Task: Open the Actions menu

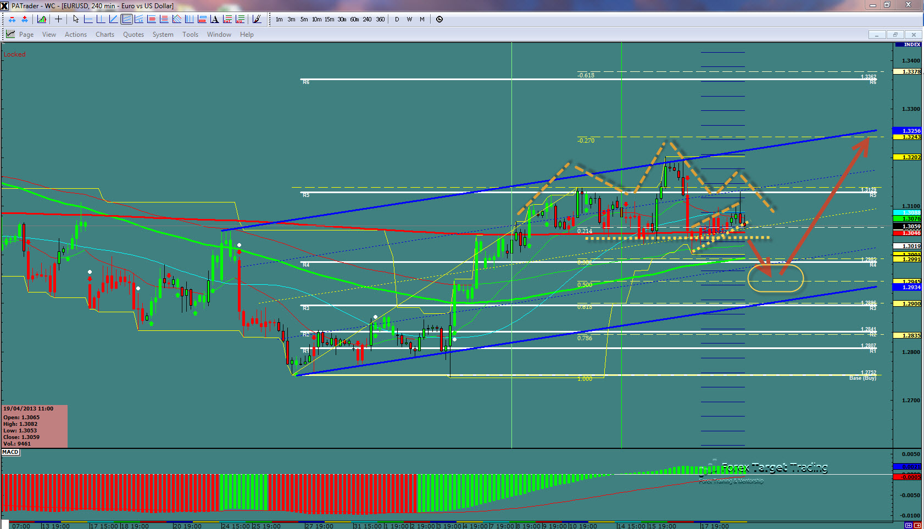Action: (x=76, y=35)
